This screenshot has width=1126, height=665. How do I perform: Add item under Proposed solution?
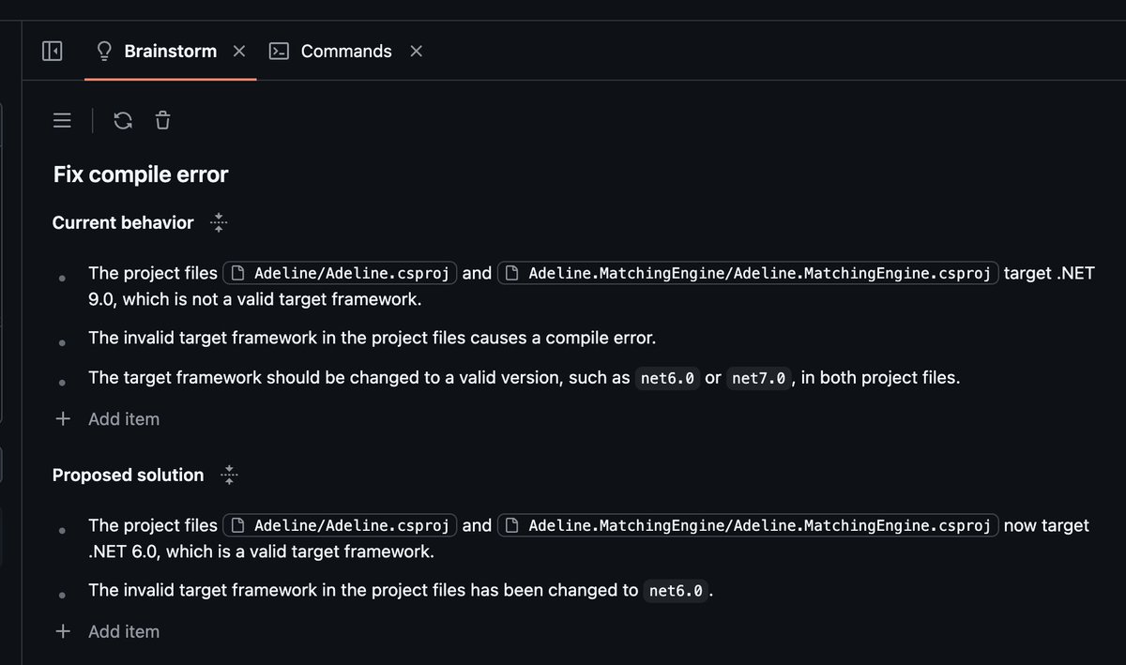click(x=106, y=632)
